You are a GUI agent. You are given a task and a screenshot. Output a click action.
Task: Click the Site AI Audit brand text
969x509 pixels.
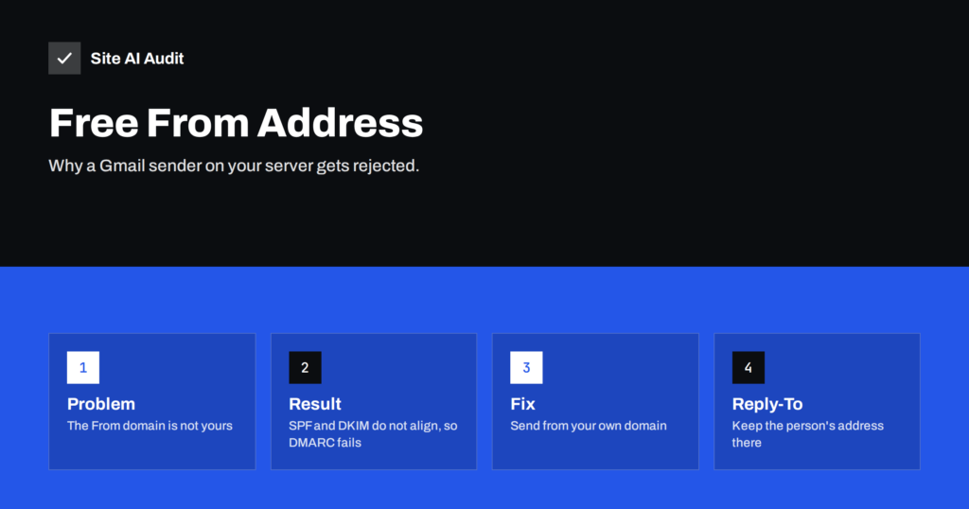point(137,58)
